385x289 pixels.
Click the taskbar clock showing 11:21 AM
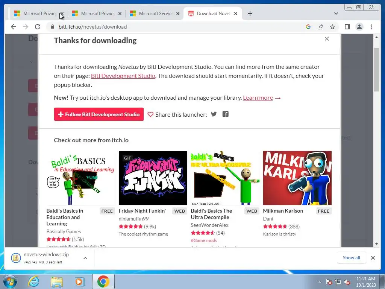(366, 281)
